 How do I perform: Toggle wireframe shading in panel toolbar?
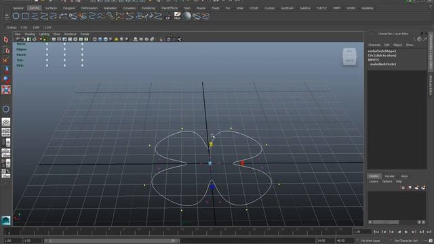click(95, 39)
